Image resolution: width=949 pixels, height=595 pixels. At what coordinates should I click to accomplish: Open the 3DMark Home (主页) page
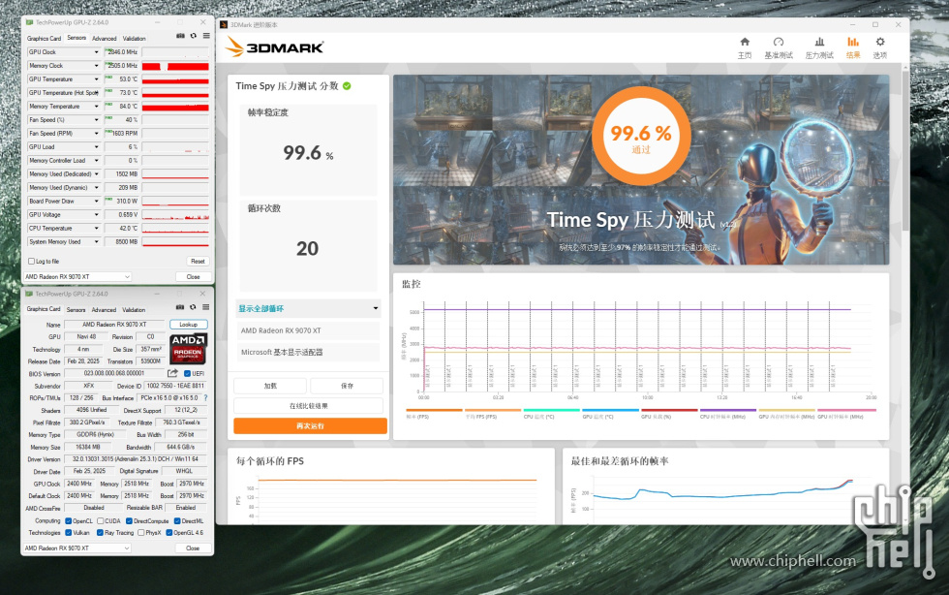(x=745, y=47)
